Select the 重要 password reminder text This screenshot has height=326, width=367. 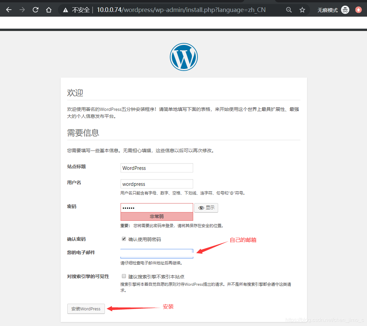point(172,225)
